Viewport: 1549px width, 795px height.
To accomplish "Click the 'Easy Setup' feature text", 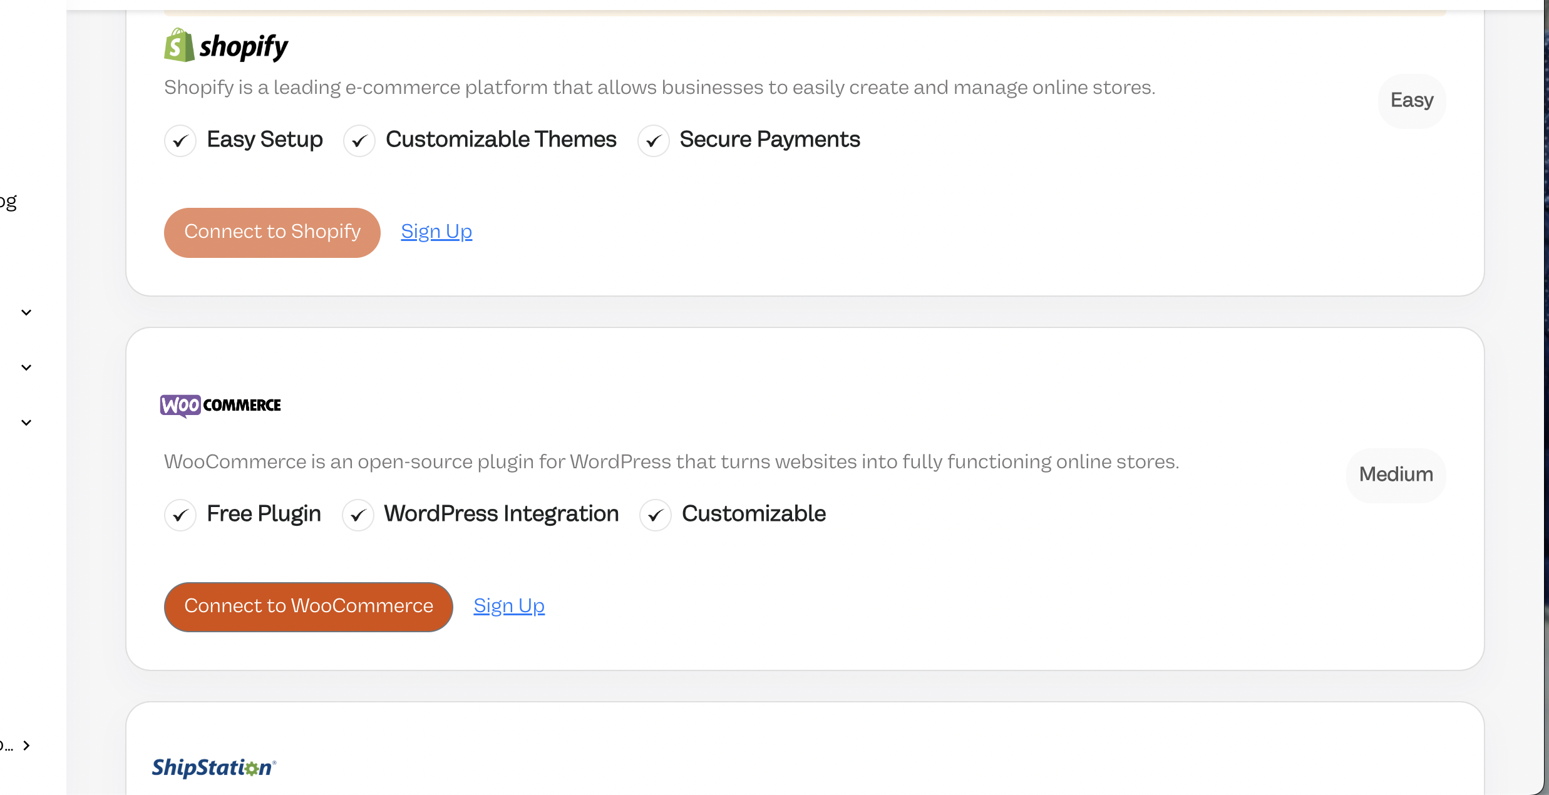I will [x=265, y=140].
